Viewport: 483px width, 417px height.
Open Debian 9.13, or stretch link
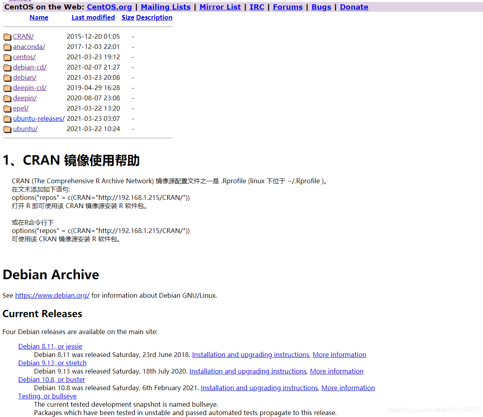point(52,363)
